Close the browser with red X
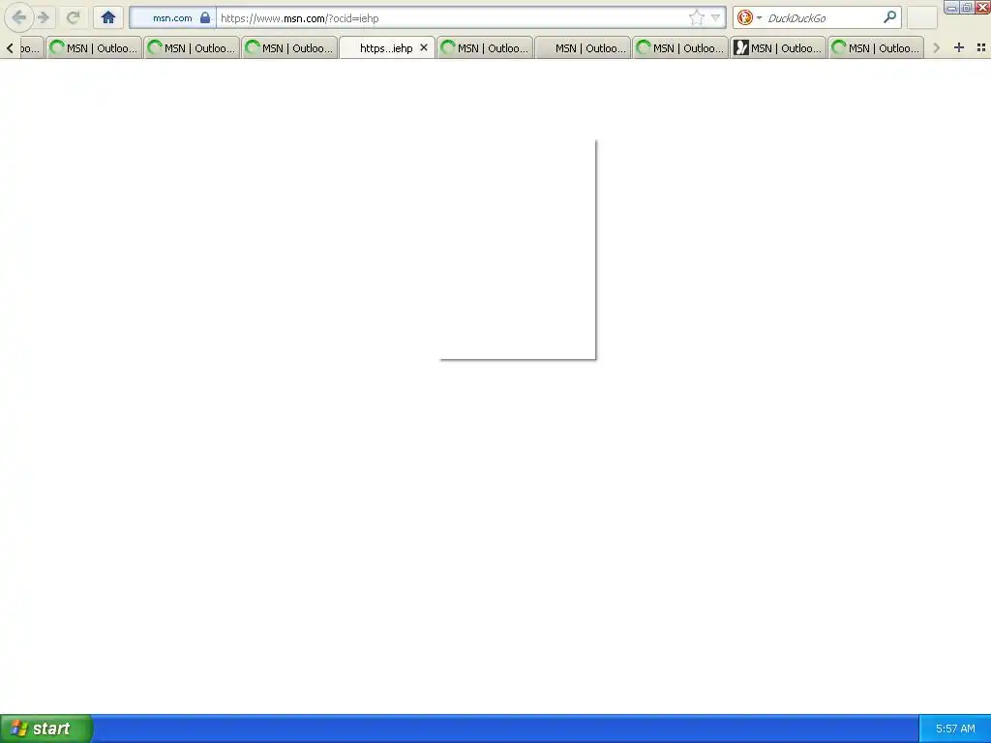 (983, 8)
